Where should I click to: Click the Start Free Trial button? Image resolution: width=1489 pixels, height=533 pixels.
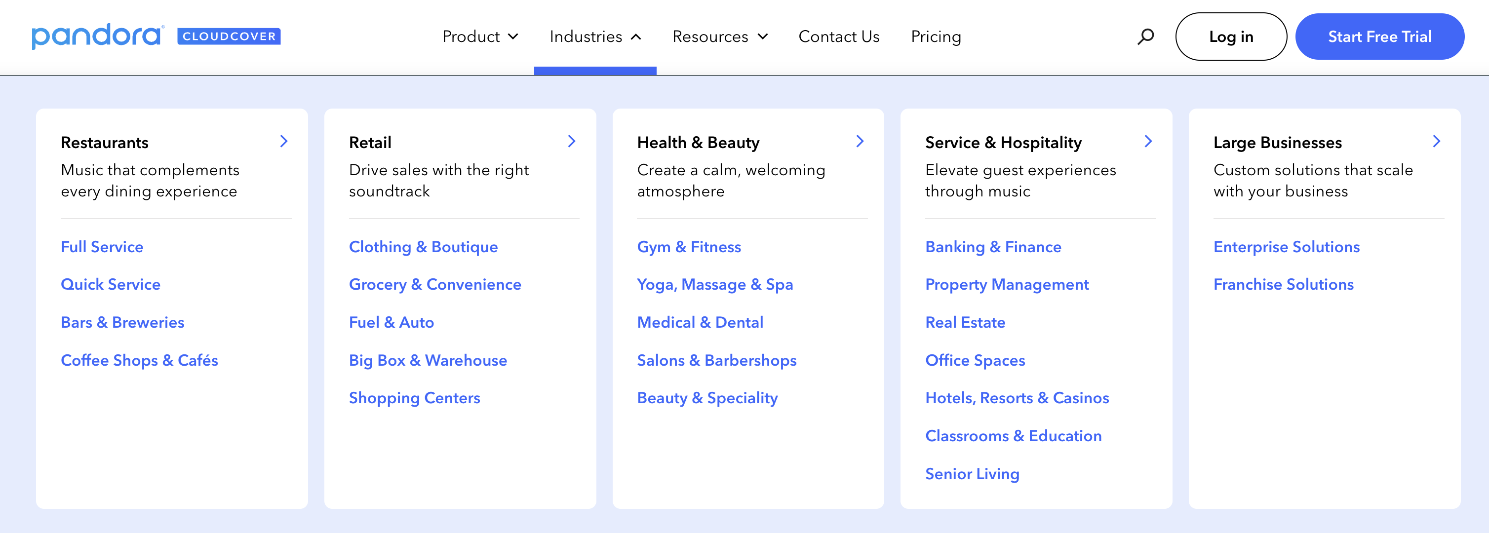[1379, 37]
